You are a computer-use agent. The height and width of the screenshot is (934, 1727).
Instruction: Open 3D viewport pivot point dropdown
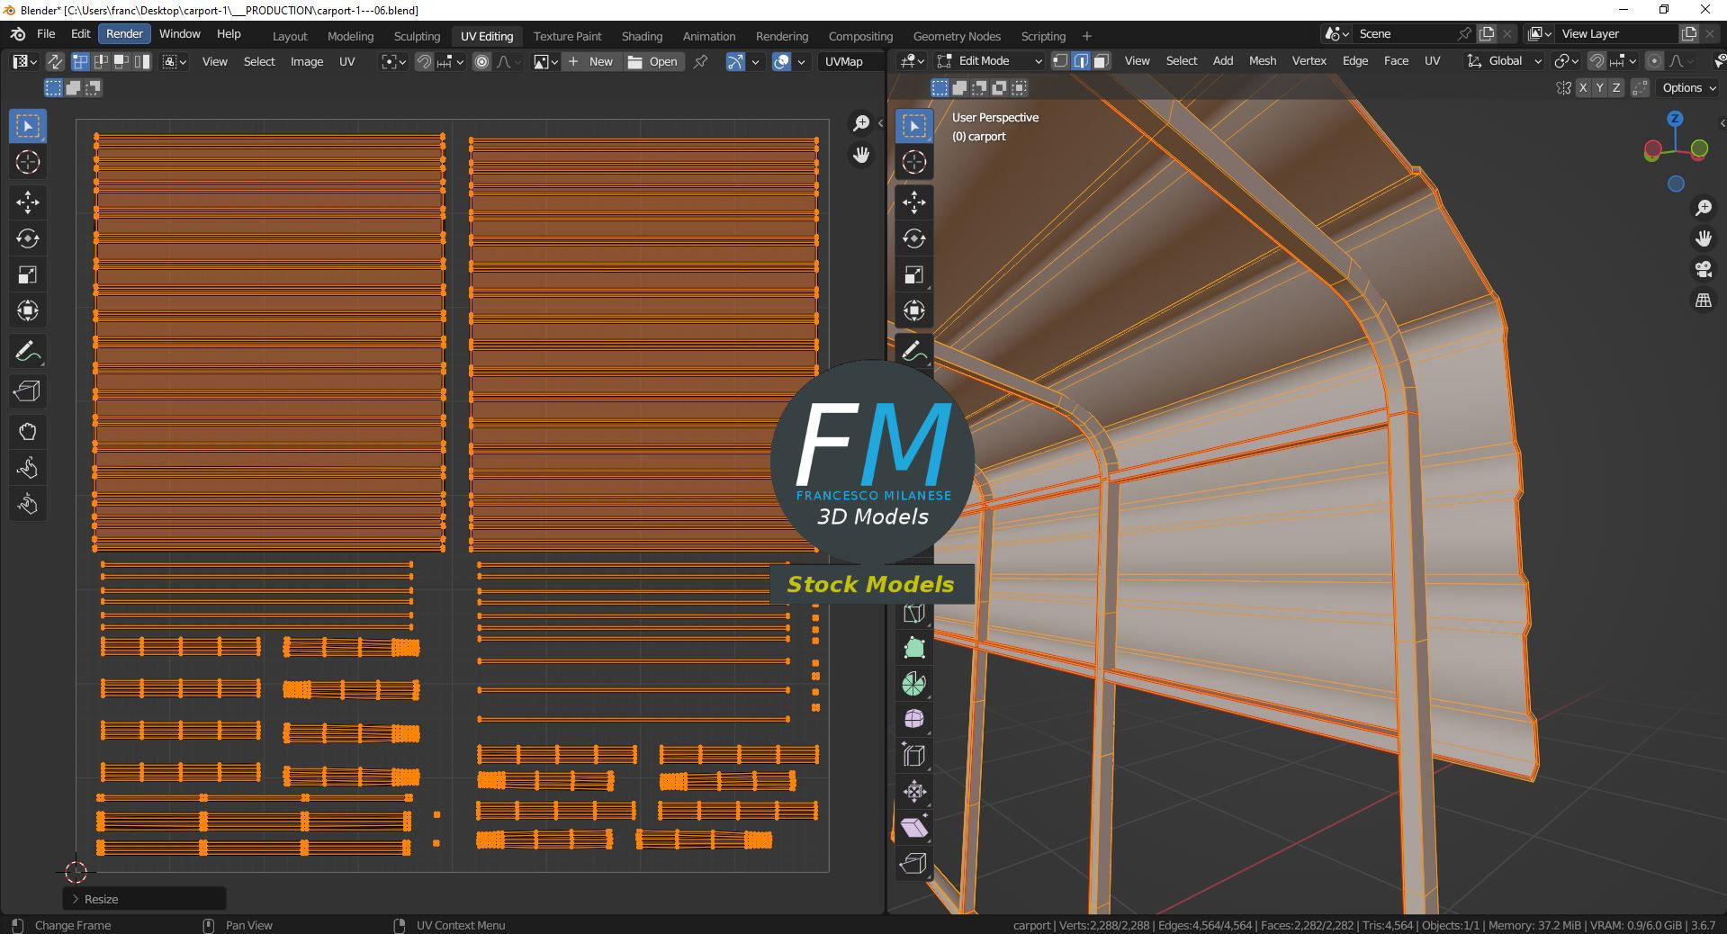(x=1567, y=60)
